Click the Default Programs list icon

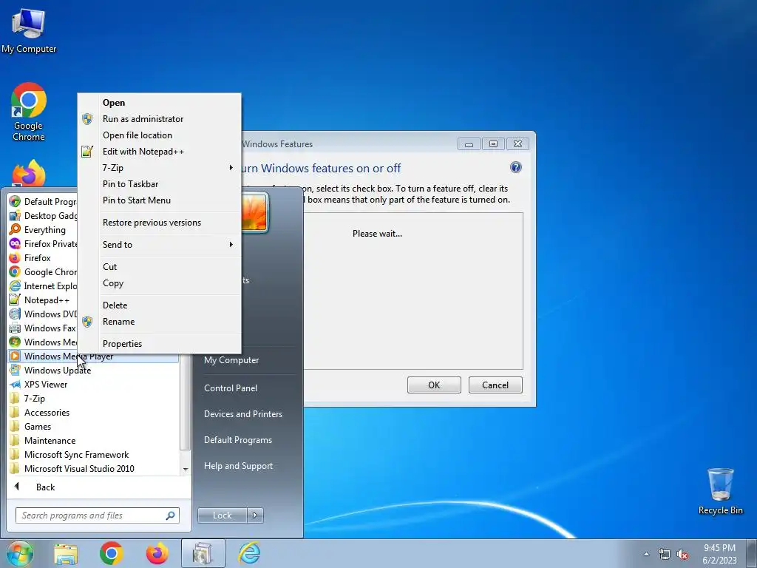pyautogui.click(x=15, y=201)
